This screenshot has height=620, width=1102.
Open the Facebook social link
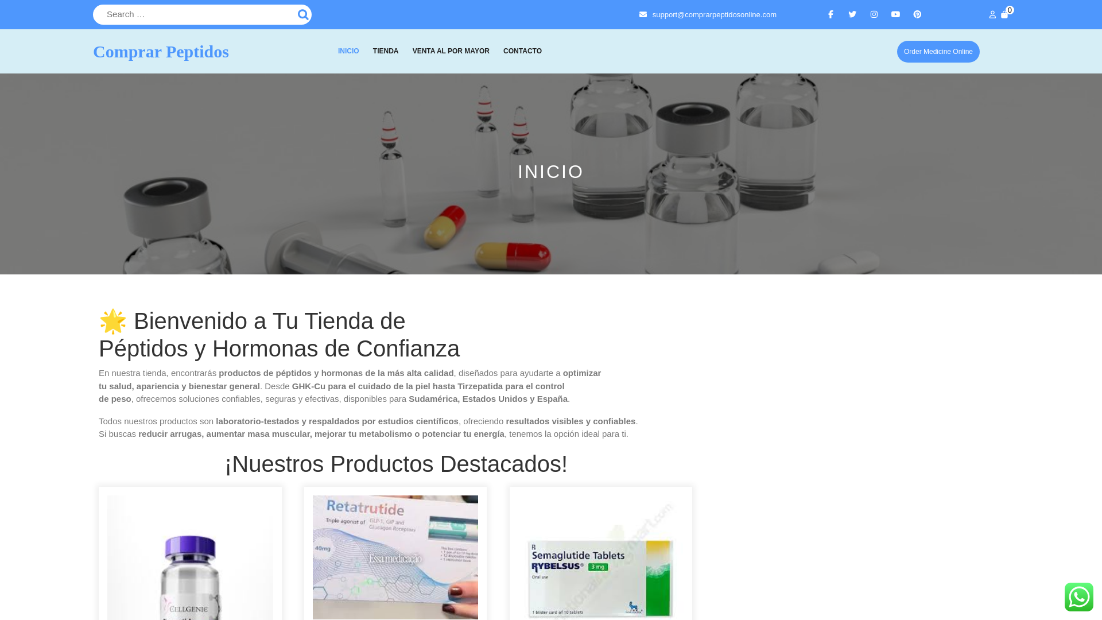pos(831,14)
